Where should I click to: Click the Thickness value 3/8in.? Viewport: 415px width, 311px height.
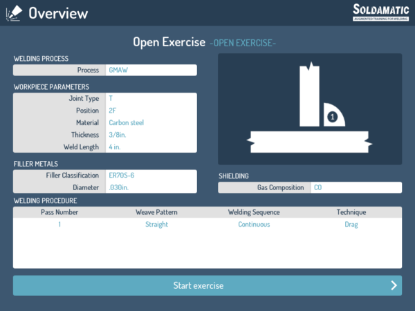[x=151, y=135]
